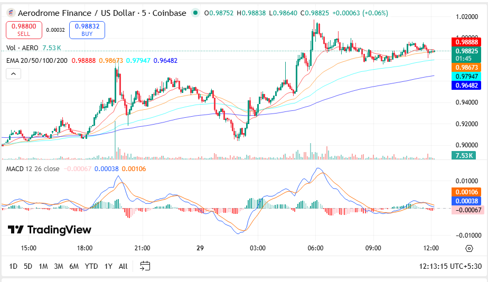
Task: Click the green market status dot
Action: (196, 13)
